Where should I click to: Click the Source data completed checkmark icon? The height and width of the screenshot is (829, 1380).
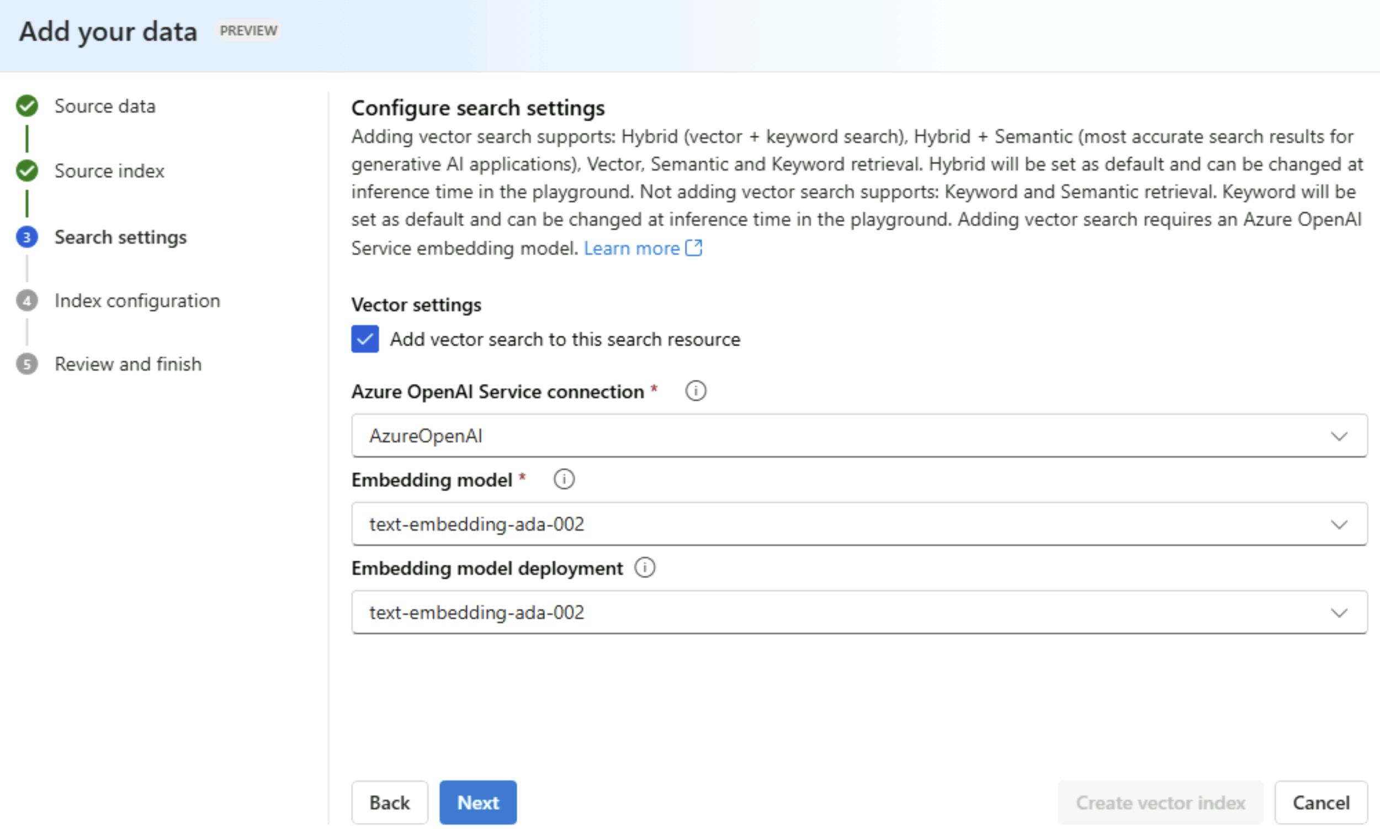[x=27, y=105]
